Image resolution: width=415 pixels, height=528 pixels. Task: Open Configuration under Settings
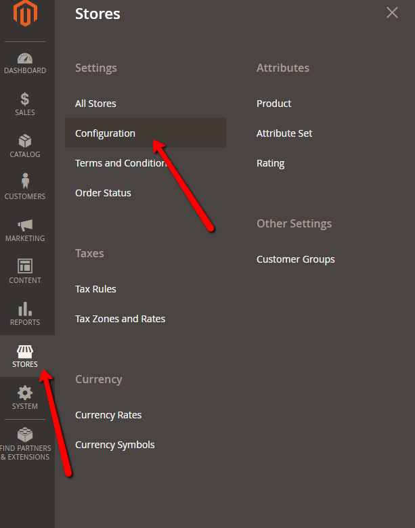[105, 133]
